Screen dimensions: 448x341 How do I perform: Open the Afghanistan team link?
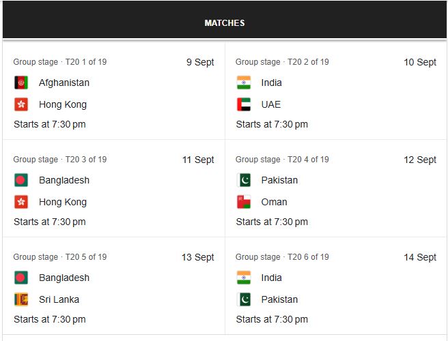(x=64, y=83)
